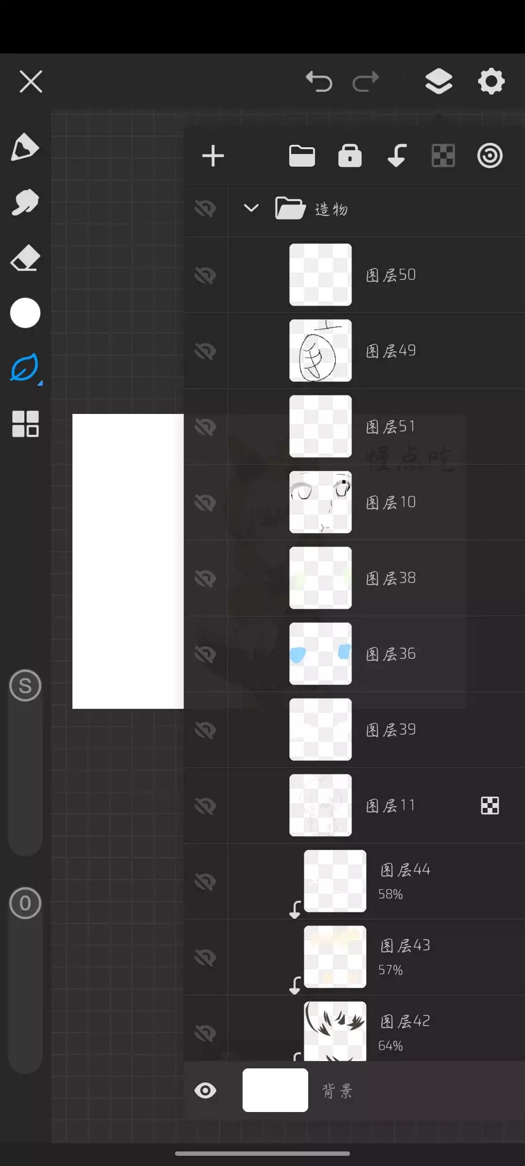Open the white color swatch
The width and height of the screenshot is (525, 1166).
(25, 313)
